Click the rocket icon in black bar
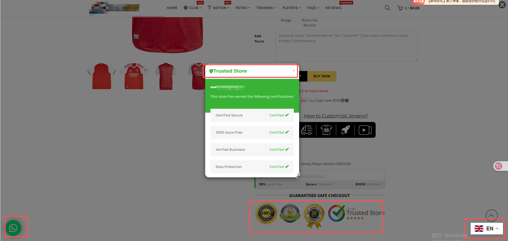508x241 pixels. [x=345, y=130]
